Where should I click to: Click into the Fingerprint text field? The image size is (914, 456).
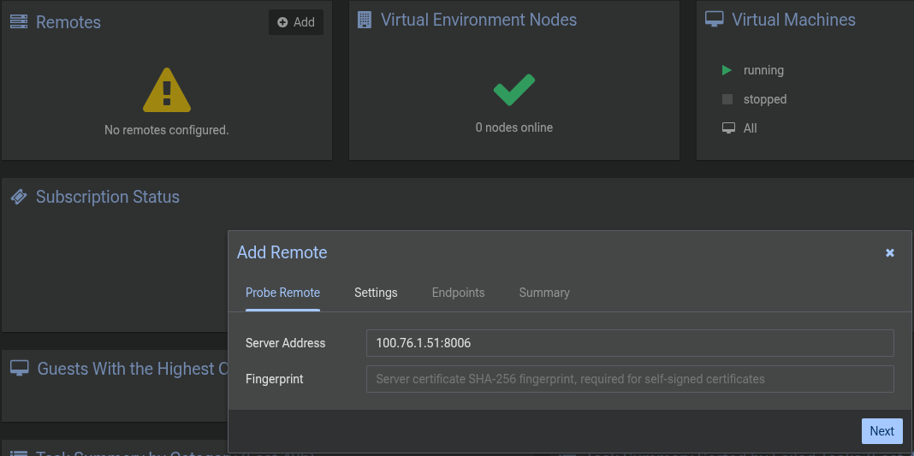tap(629, 379)
